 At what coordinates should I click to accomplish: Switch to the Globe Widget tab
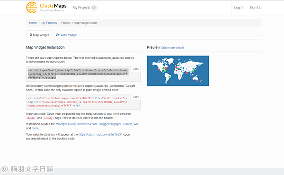tap(66, 35)
